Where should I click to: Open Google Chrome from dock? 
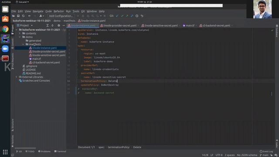pos(5,29)
